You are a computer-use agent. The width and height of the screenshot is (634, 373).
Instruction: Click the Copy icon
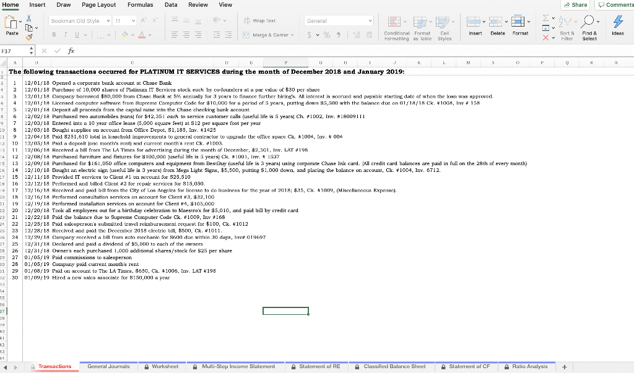29,28
